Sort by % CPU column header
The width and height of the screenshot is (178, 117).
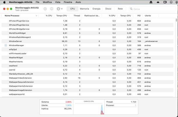(x=49, y=16)
